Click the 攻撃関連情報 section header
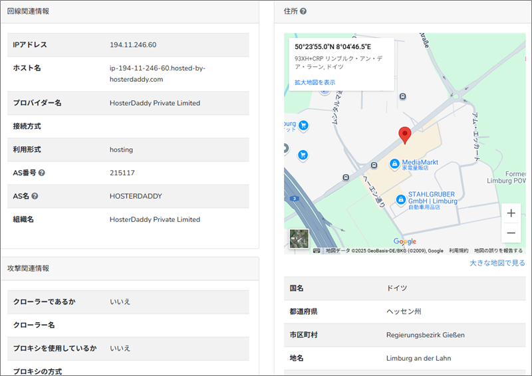 click(28, 268)
